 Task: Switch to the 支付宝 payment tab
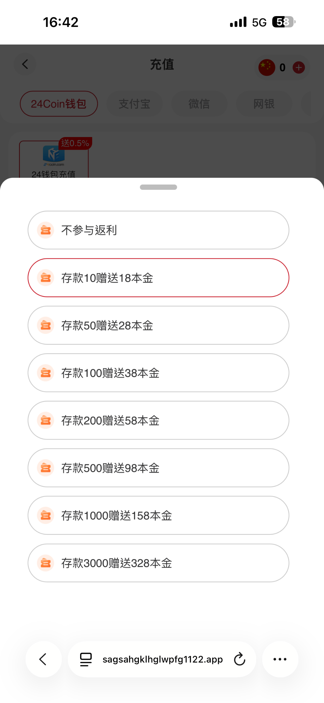click(x=135, y=104)
